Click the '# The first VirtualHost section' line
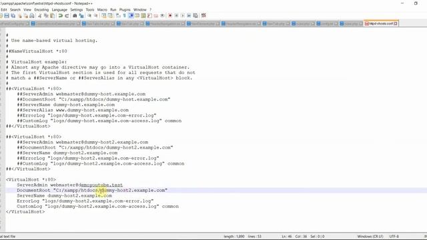 [101, 73]
